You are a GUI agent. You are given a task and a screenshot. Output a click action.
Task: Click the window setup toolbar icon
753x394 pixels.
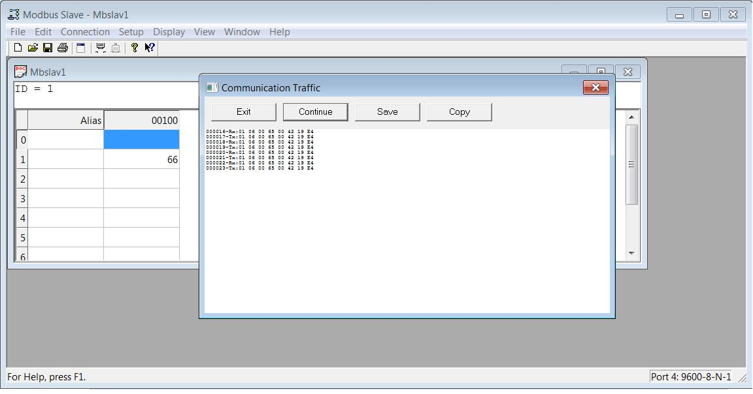click(x=80, y=48)
